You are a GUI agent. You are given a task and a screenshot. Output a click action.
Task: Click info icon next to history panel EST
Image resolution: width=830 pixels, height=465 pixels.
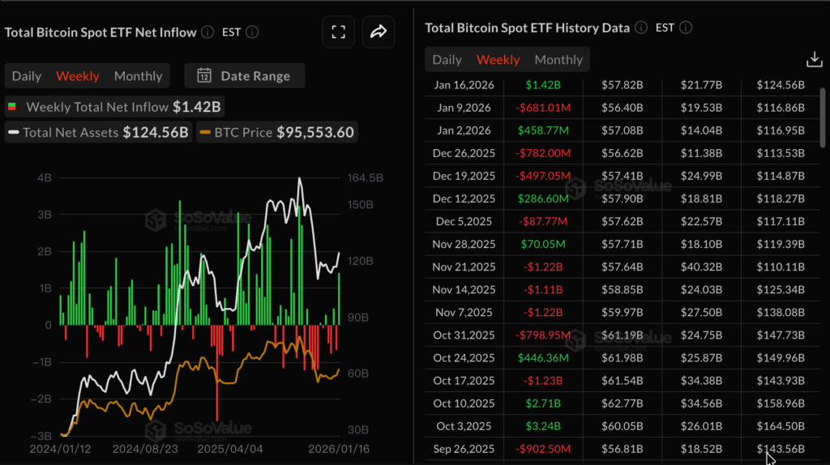686,28
